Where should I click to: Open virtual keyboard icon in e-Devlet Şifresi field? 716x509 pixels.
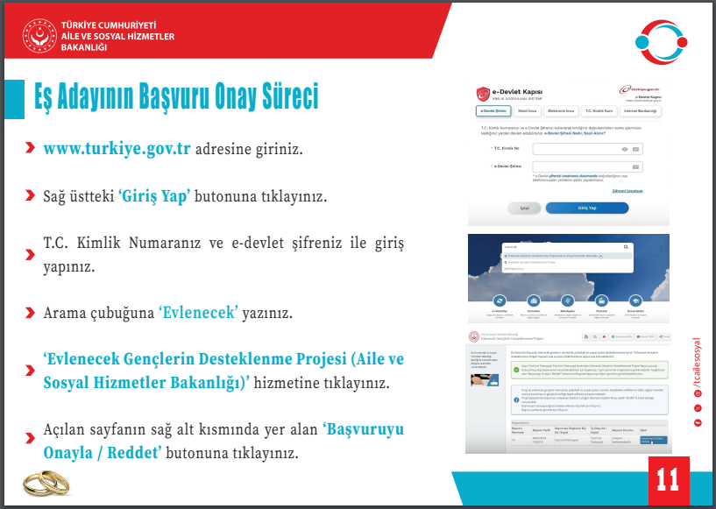(x=635, y=167)
